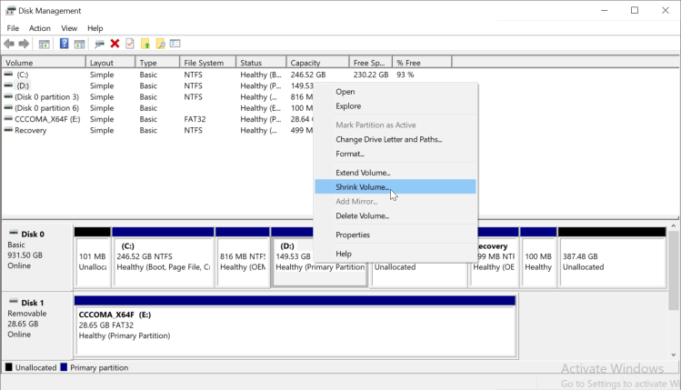The width and height of the screenshot is (681, 390).
Task: Select the 100 MB Healthy partition block
Action: tap(538, 257)
